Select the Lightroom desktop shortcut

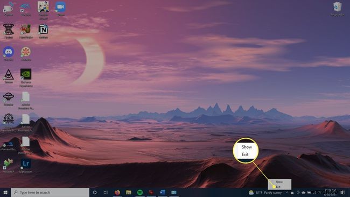click(26, 166)
